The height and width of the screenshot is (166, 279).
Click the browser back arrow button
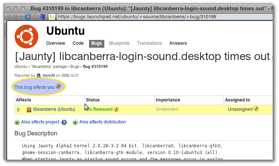(9, 17)
